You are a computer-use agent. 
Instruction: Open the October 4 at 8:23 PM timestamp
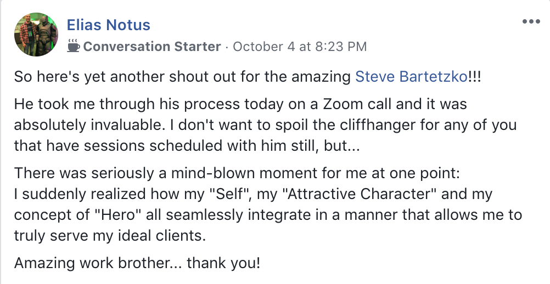click(300, 47)
